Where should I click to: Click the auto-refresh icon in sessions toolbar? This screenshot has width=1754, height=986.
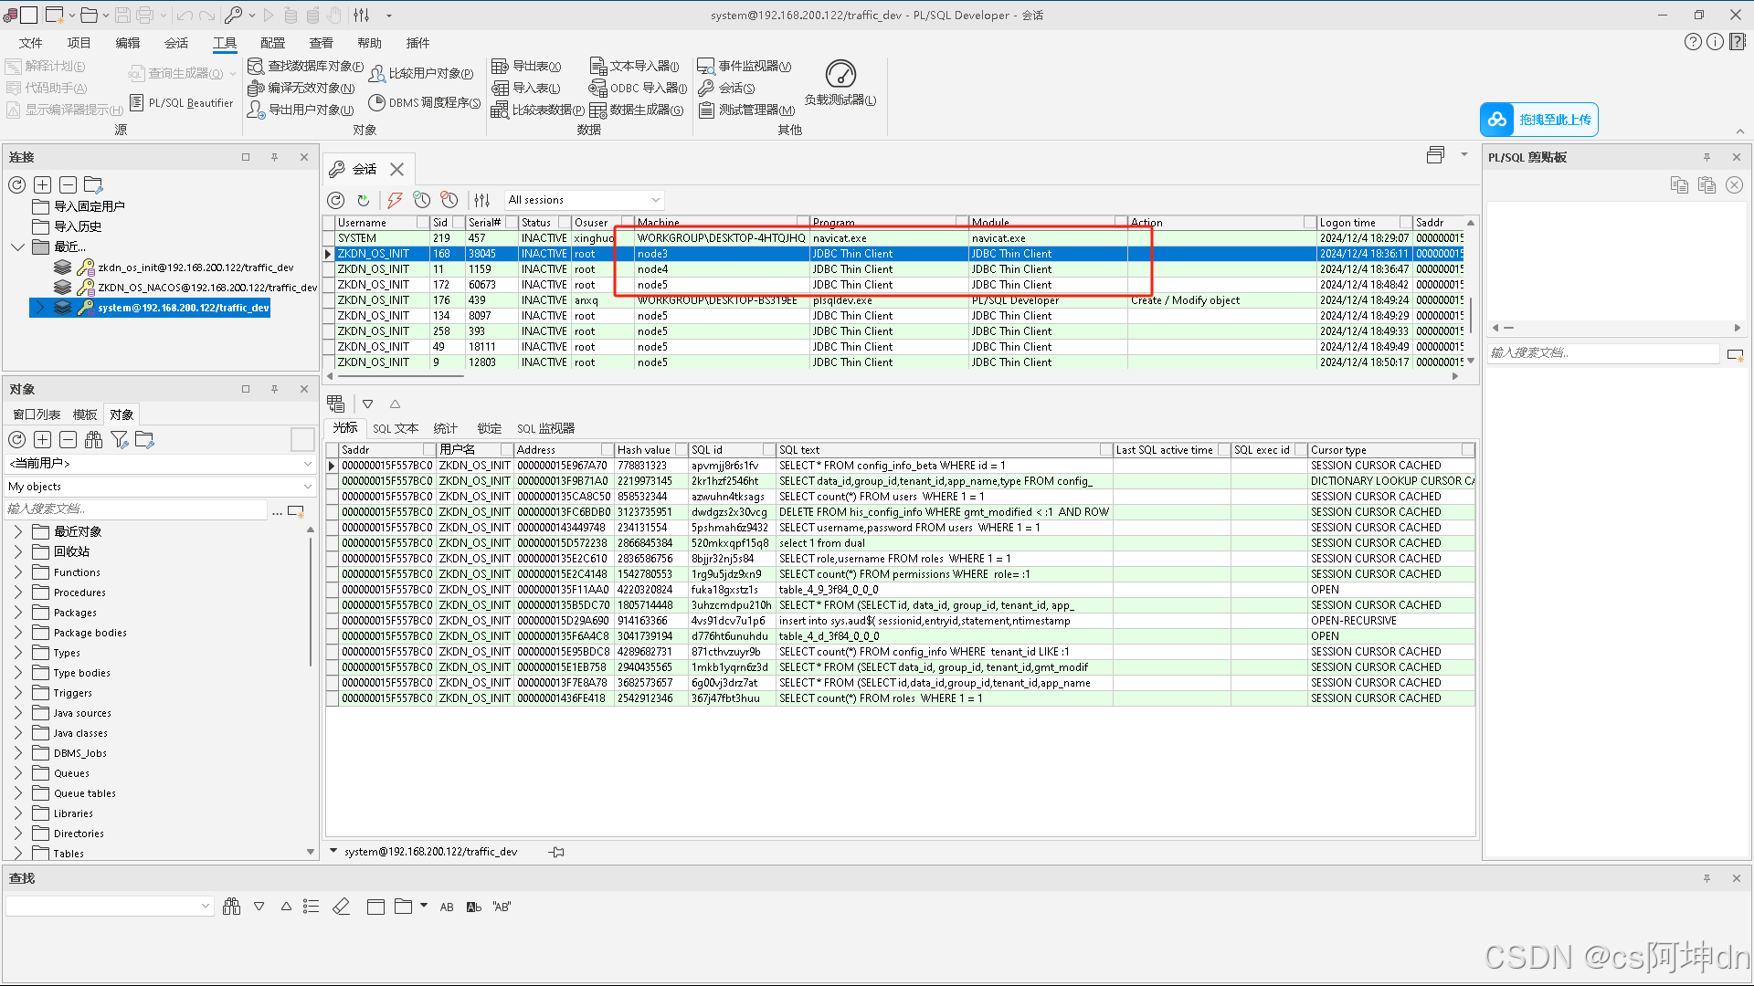click(364, 200)
